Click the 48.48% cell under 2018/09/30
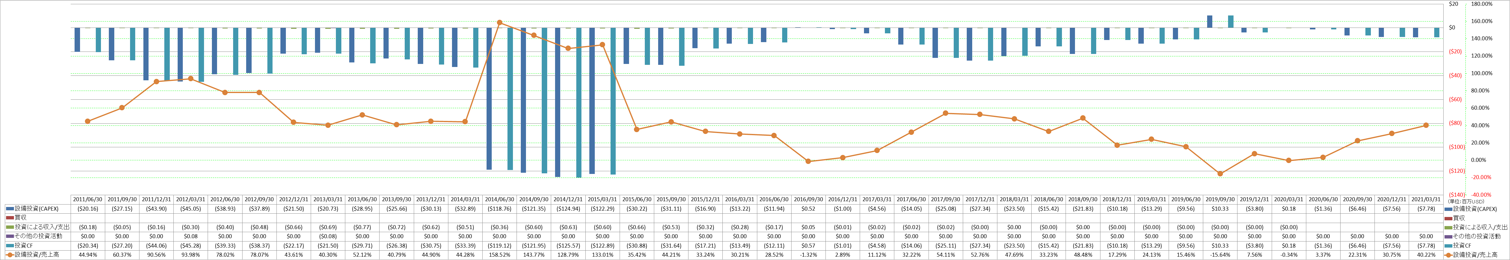 1083,255
